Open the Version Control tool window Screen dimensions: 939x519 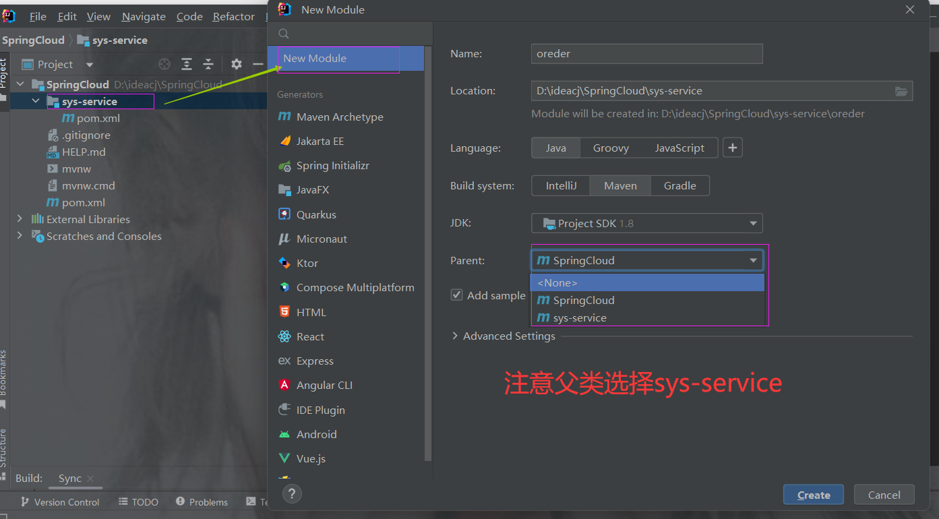click(x=59, y=502)
